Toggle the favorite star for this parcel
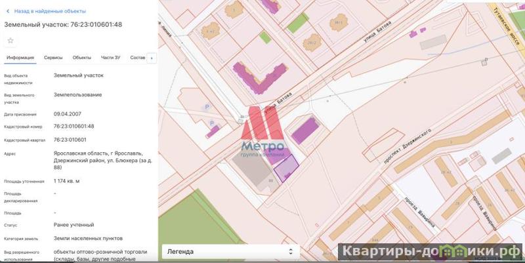Screen dimensions: 525x263 (x=10, y=41)
